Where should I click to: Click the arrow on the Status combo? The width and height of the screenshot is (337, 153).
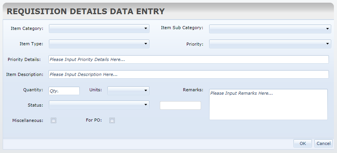pyautogui.click(x=146, y=105)
